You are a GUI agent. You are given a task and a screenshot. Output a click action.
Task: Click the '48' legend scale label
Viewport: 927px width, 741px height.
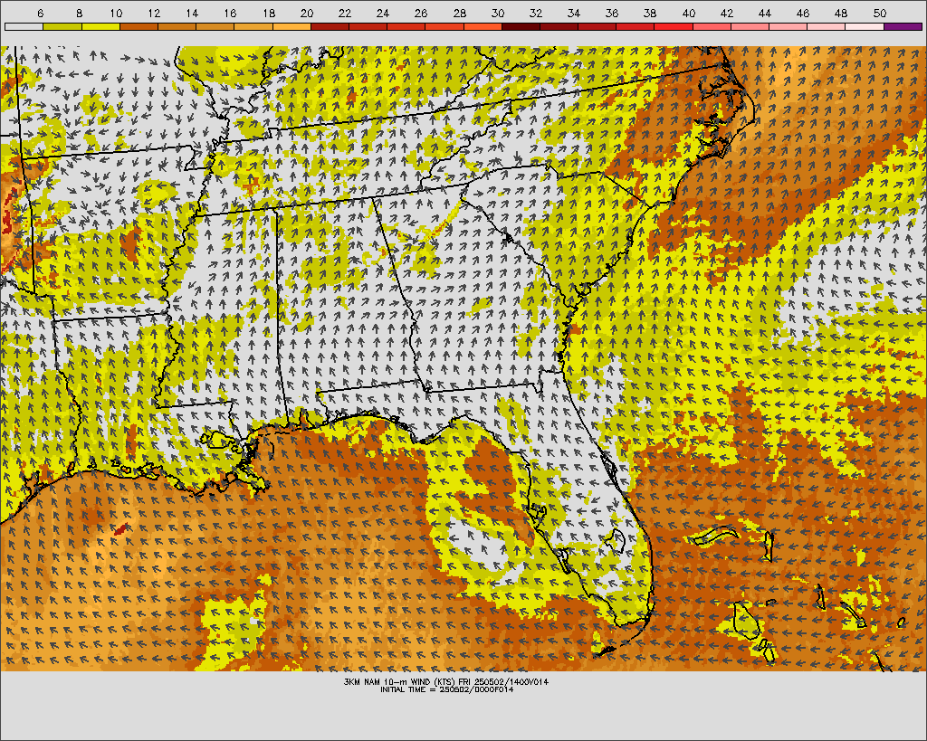(841, 14)
